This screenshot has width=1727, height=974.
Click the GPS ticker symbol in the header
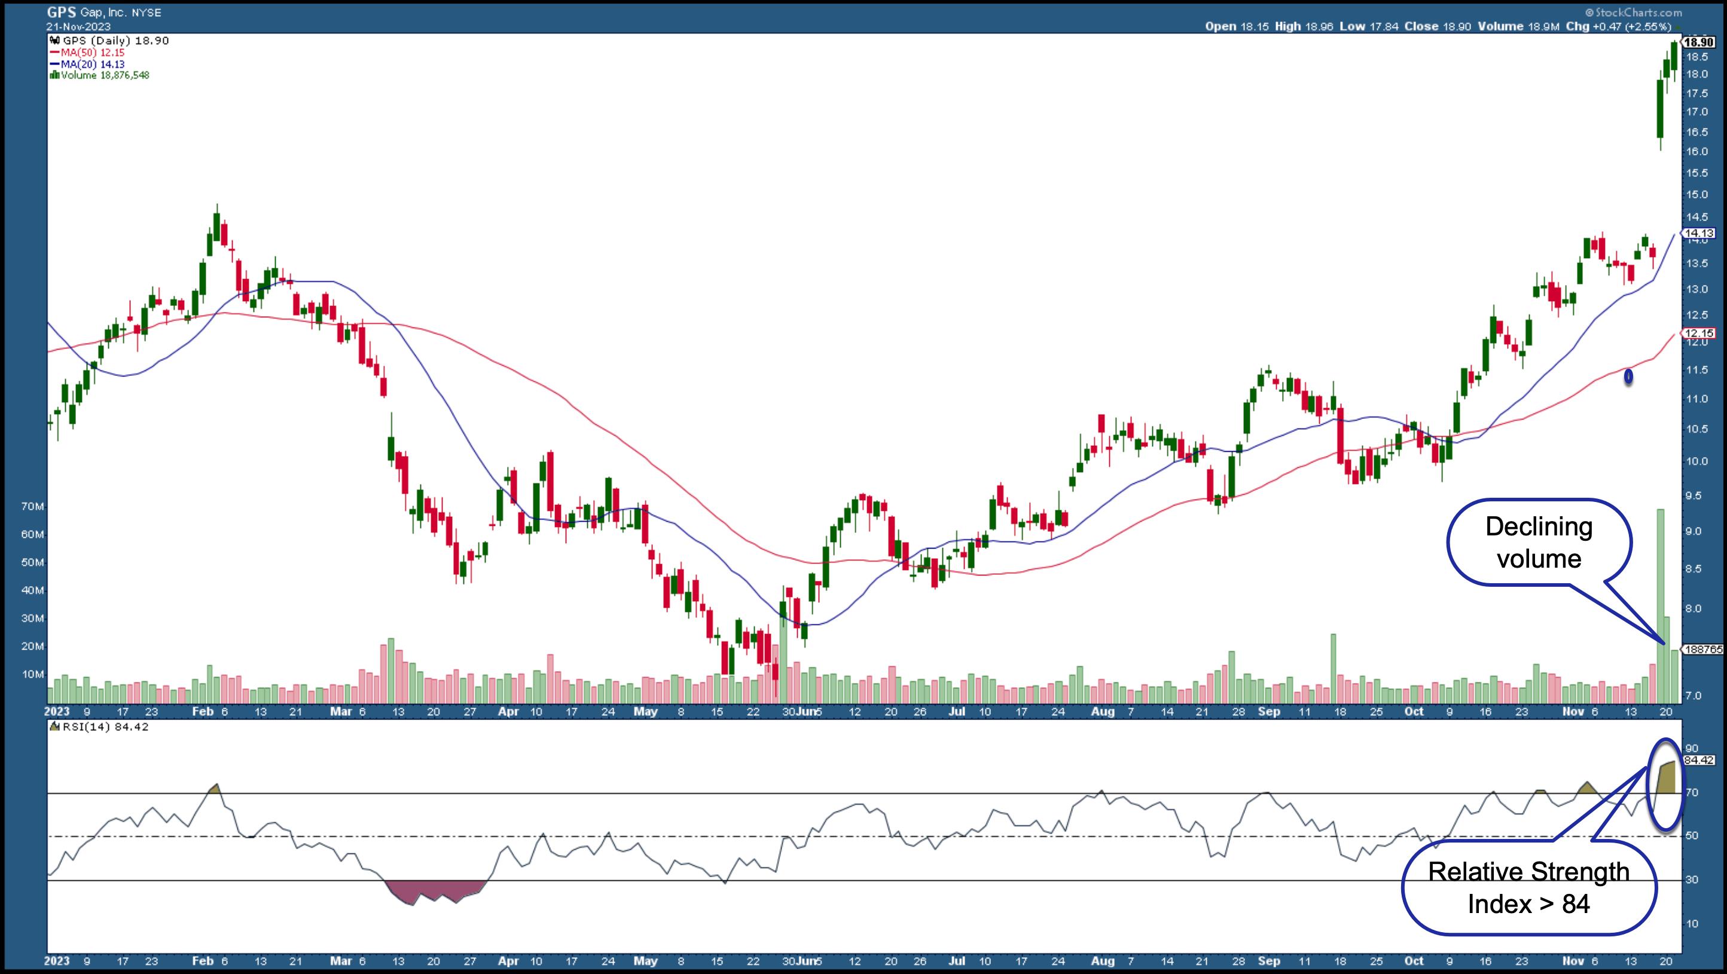(61, 12)
